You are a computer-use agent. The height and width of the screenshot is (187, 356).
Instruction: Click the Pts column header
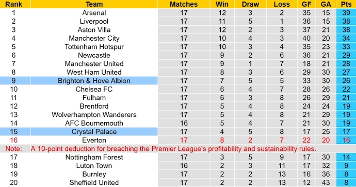tap(346, 4)
